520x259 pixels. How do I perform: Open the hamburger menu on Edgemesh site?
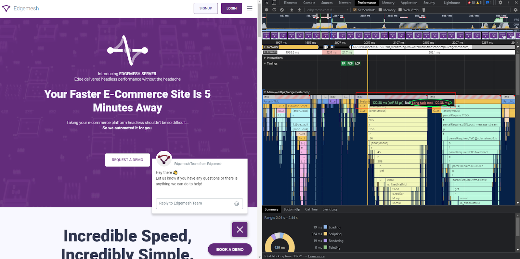pyautogui.click(x=250, y=8)
